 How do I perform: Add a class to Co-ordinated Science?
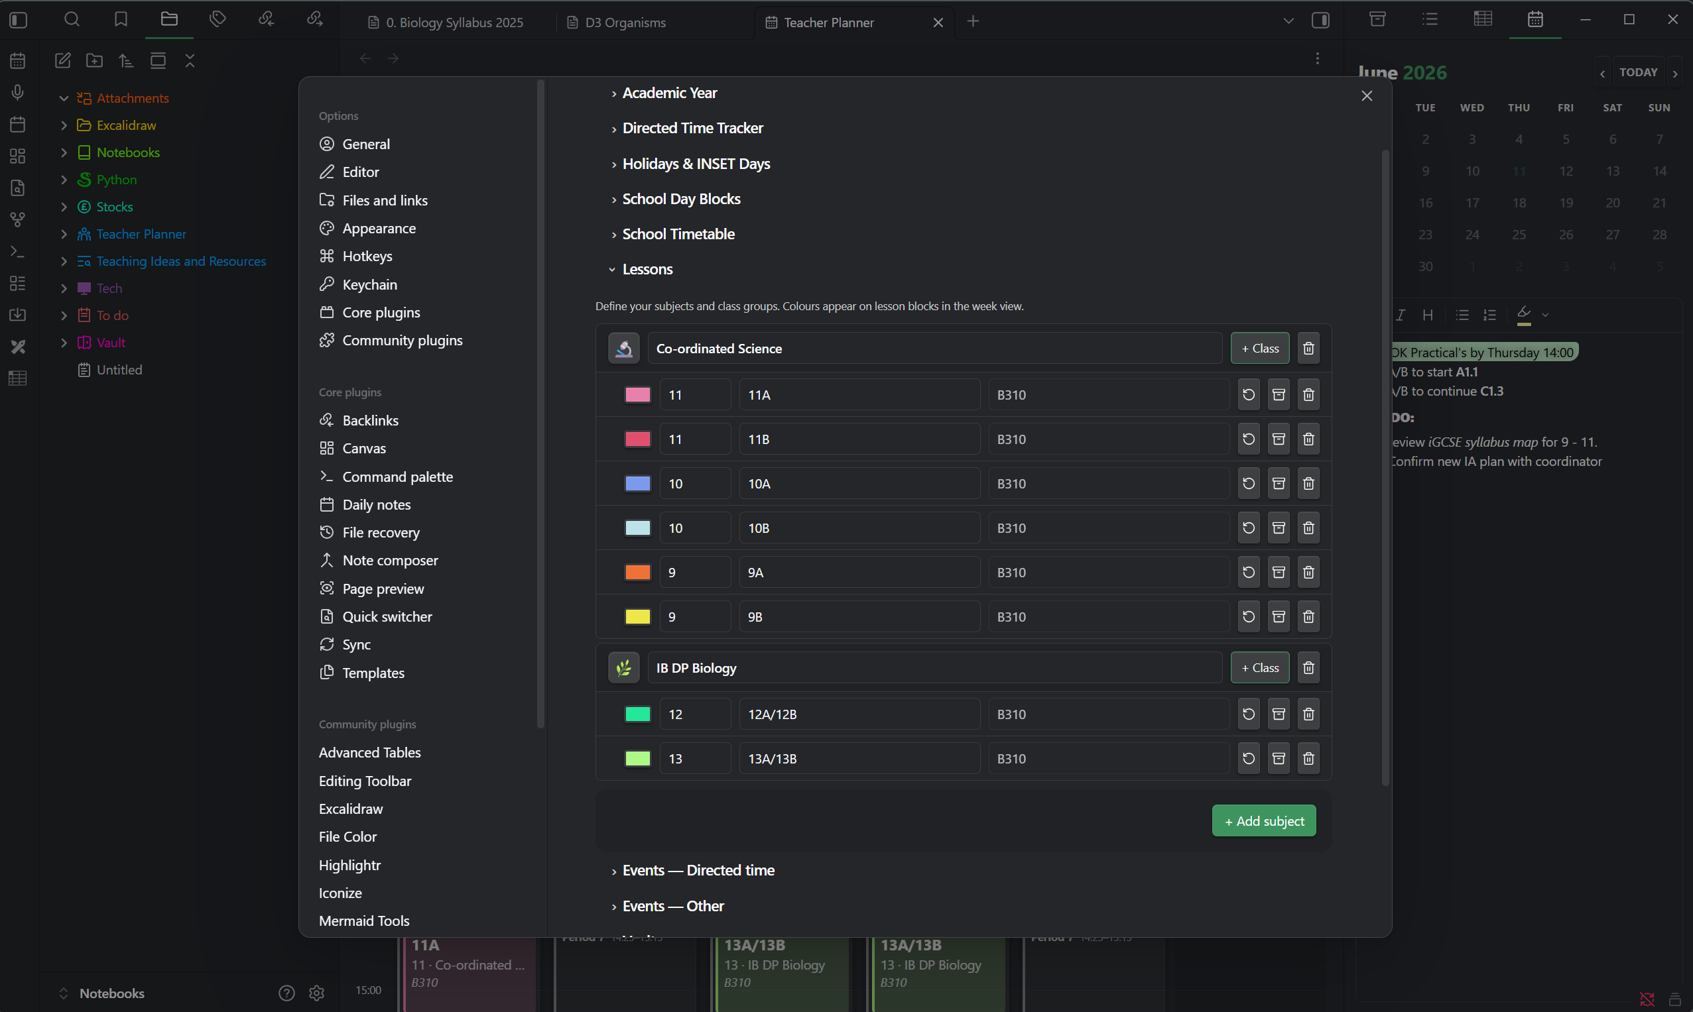click(1260, 349)
